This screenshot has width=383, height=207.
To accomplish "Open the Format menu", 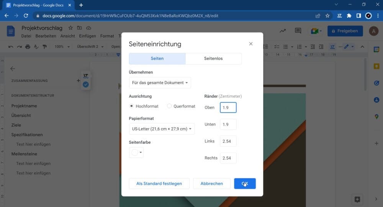I will tap(107, 36).
